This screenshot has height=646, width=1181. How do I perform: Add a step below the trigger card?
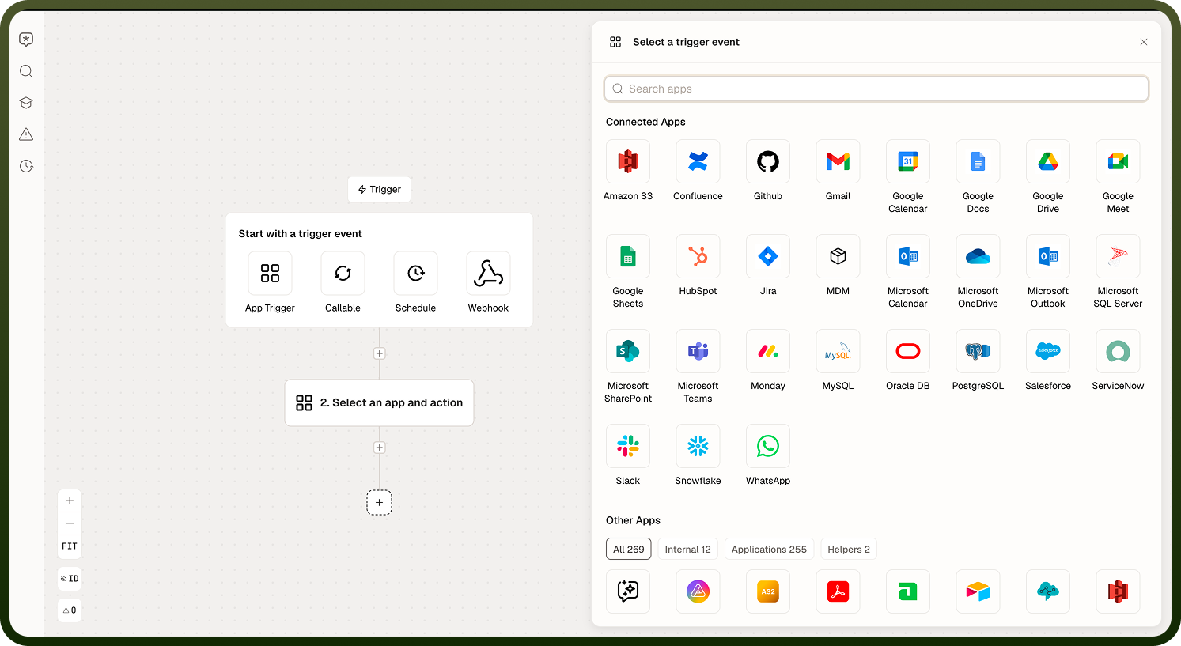[x=380, y=353]
